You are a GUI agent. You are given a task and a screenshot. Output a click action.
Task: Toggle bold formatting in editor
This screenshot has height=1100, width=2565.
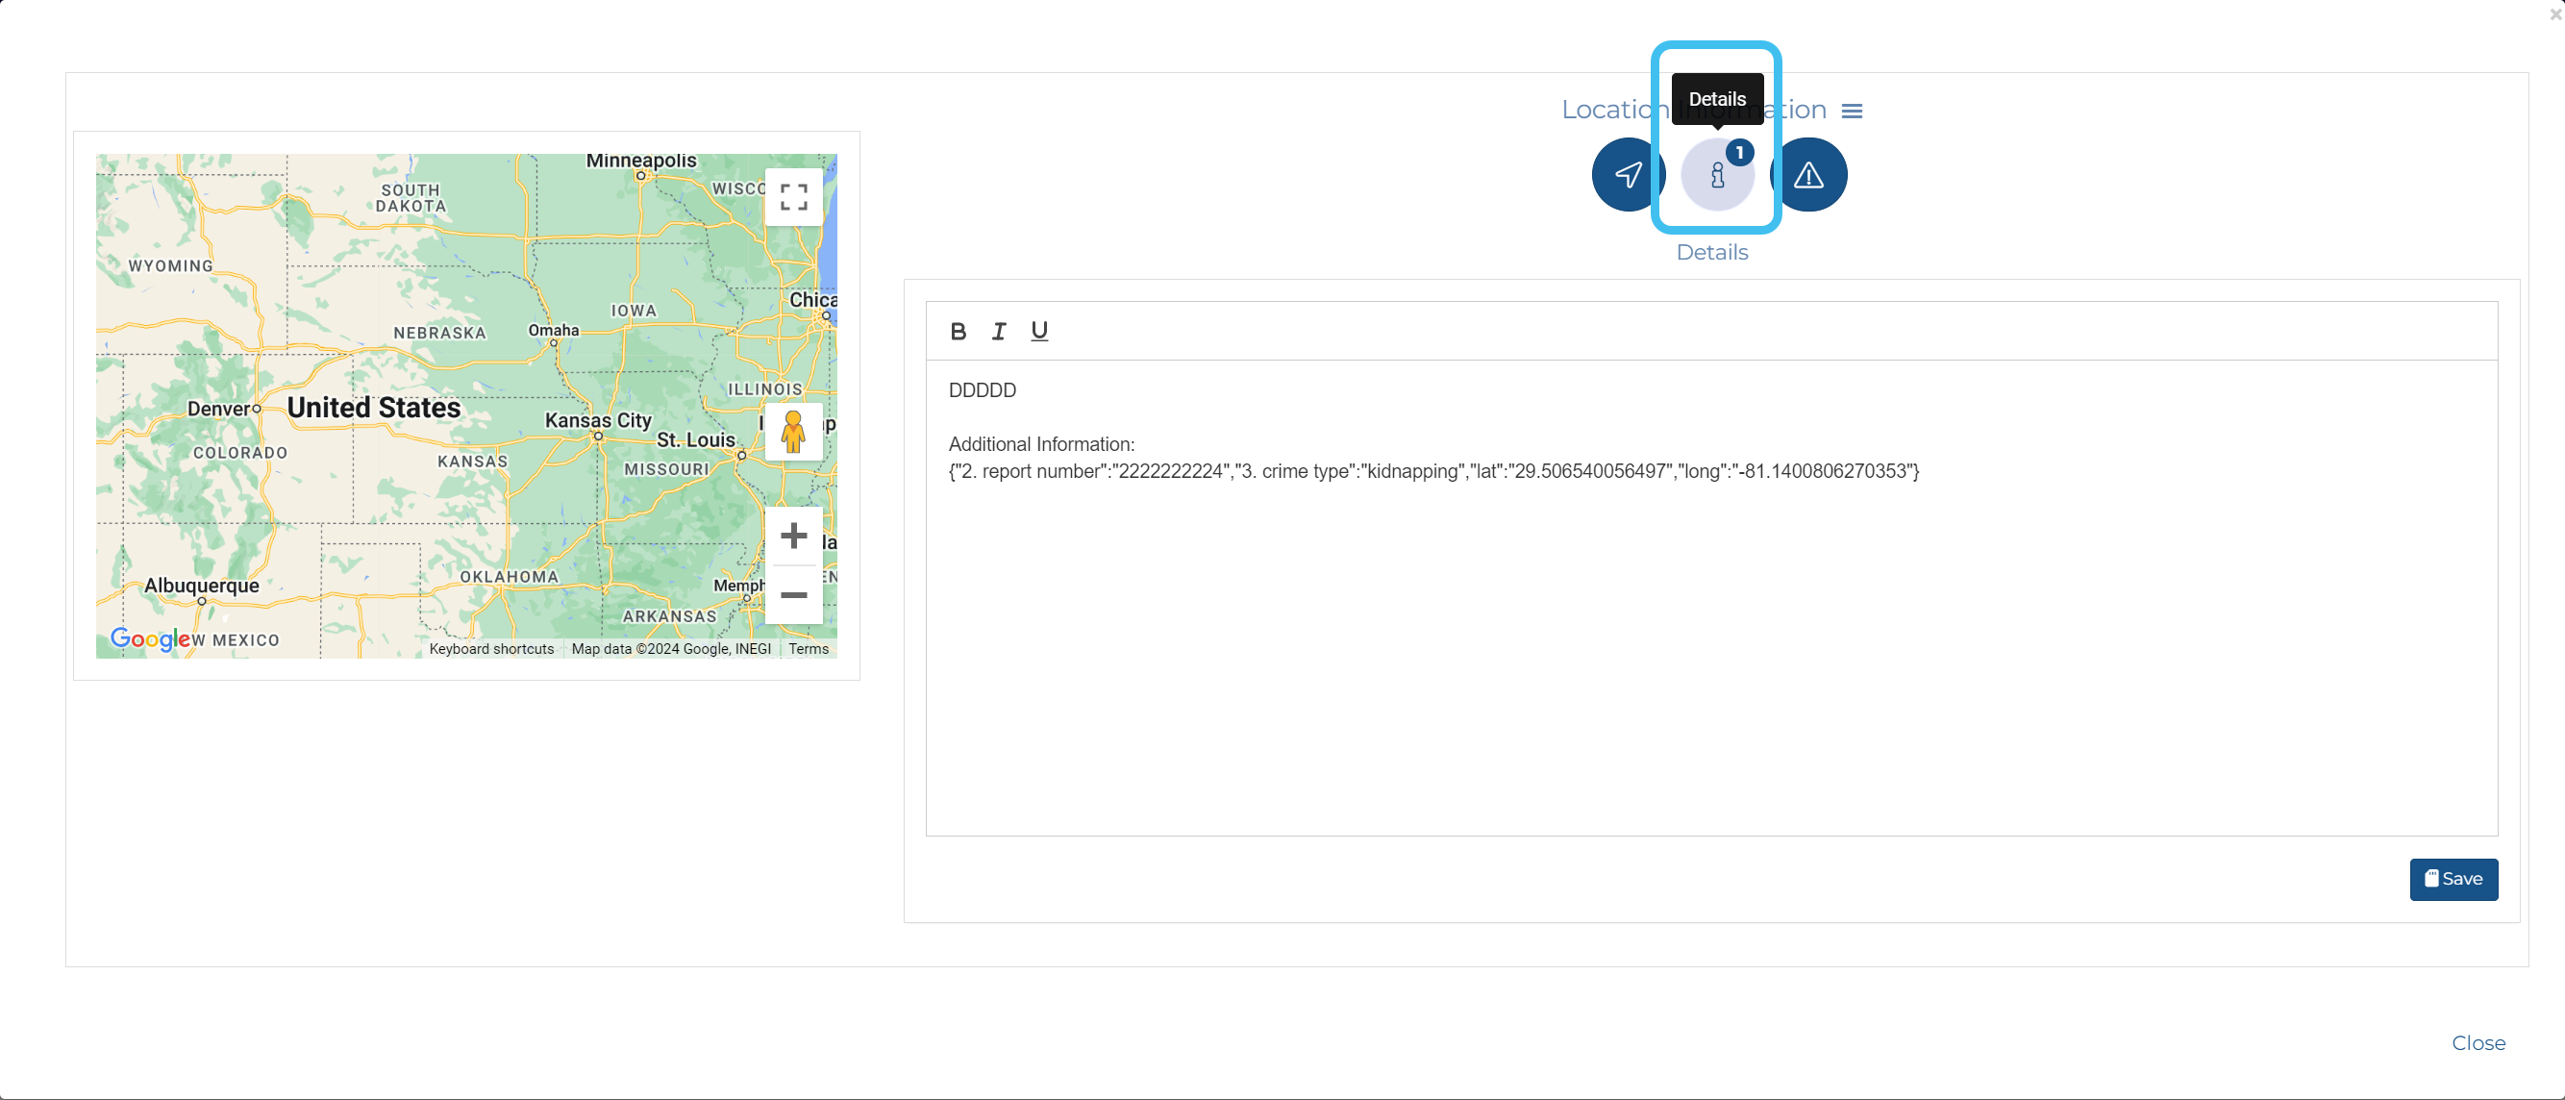tap(957, 331)
